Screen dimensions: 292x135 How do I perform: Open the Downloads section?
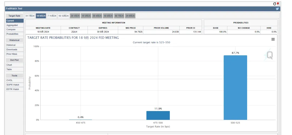pyautogui.click(x=15, y=49)
